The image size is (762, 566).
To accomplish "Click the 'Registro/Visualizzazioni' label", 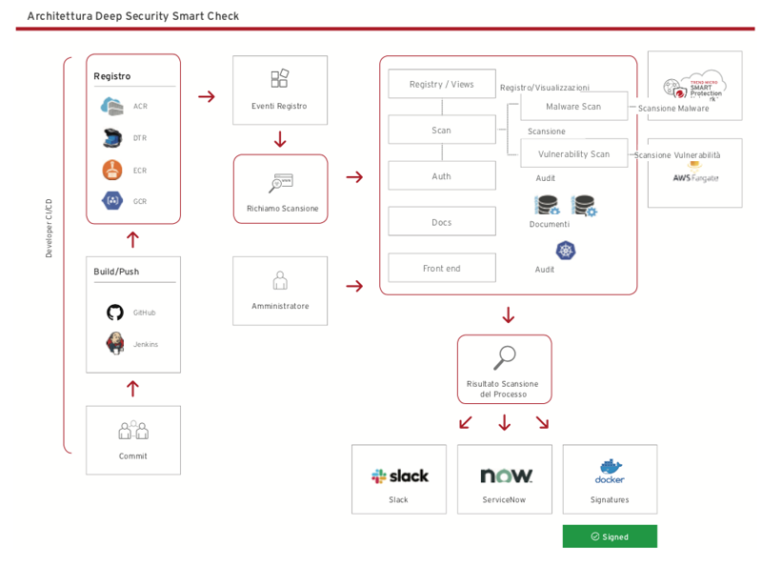I will pyautogui.click(x=545, y=88).
